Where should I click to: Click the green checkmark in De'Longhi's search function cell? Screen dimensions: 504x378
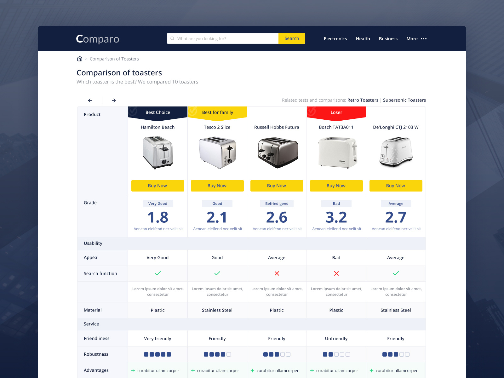tap(396, 273)
